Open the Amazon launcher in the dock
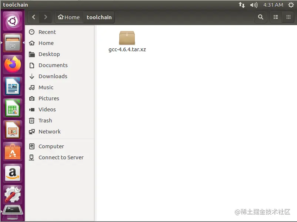The height and width of the screenshot is (222, 297). 13,173
